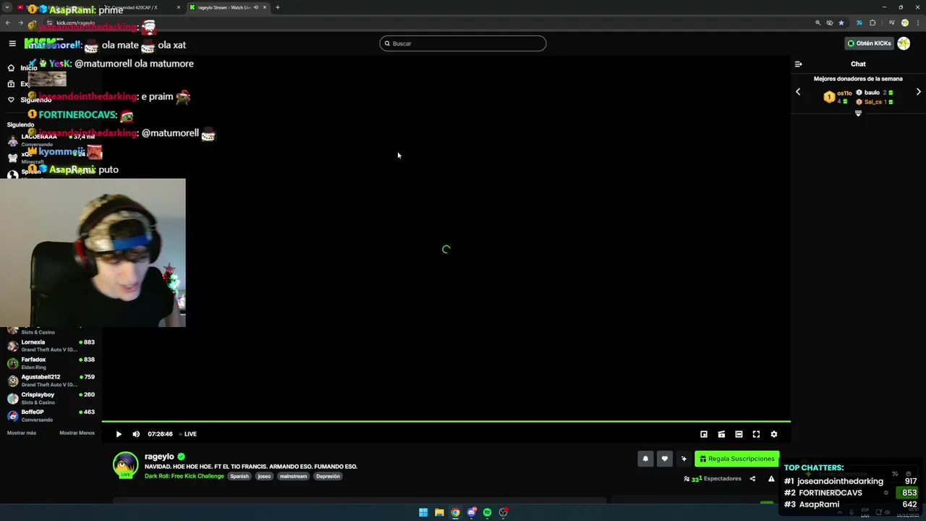Open the hamburger sidebar menu

click(x=12, y=43)
